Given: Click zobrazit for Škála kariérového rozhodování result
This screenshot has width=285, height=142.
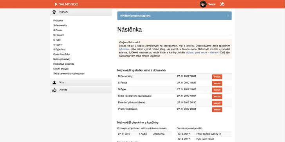Looking at the screenshot, I should [217, 96].
